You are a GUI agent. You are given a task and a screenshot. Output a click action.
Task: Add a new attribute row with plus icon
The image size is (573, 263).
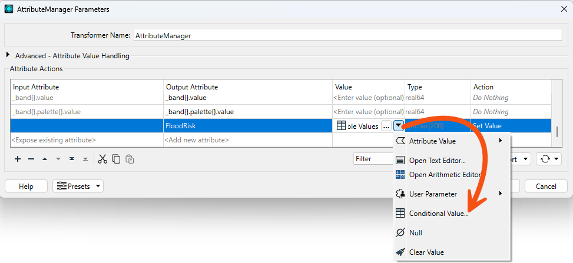point(18,159)
